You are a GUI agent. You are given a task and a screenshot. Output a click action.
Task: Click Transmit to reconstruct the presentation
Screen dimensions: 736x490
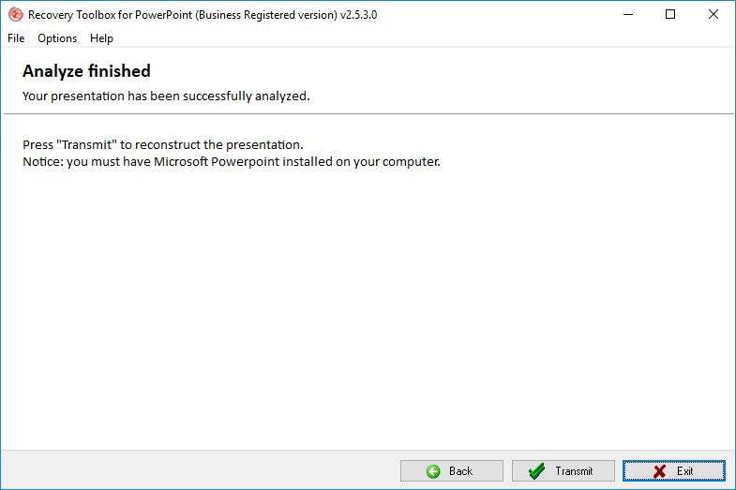(563, 470)
